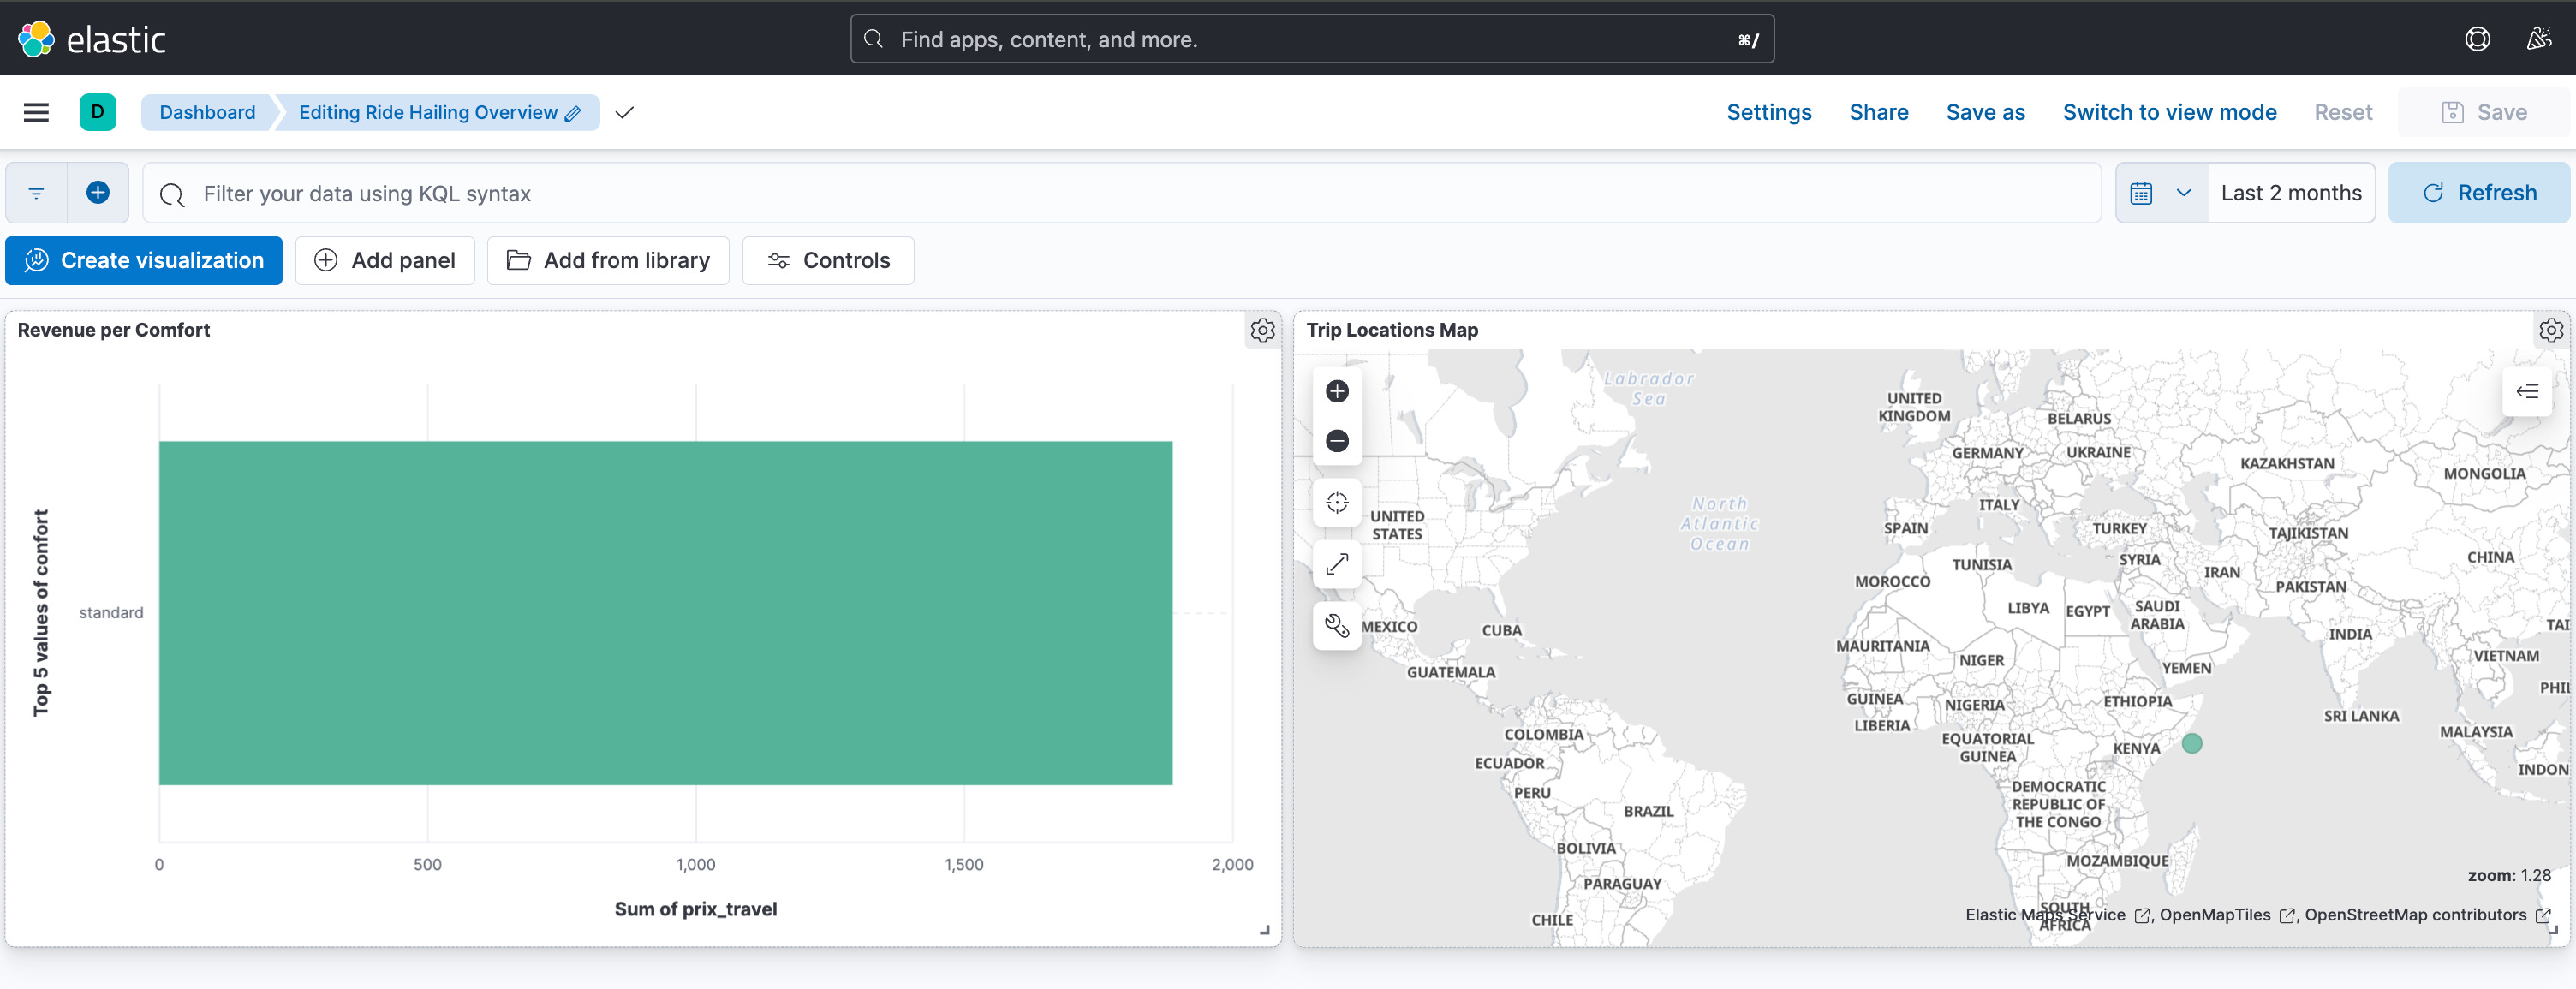Open the help menu lifebuoy icon
2576x989 pixels.
click(x=2477, y=39)
